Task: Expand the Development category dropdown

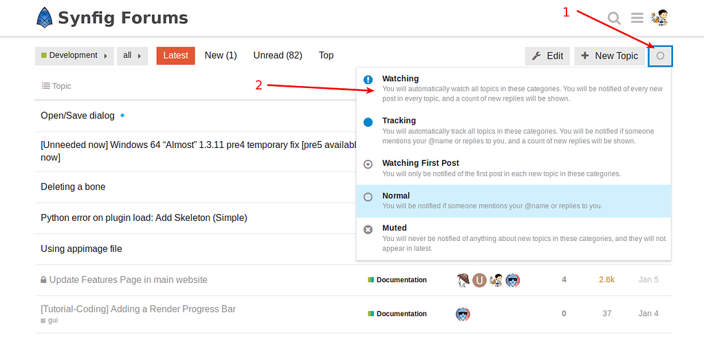Action: click(x=74, y=56)
